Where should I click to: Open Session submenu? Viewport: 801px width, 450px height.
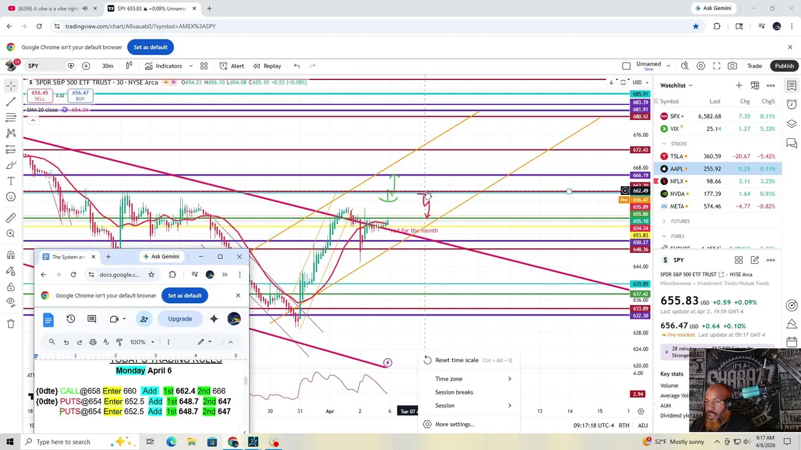click(469, 406)
